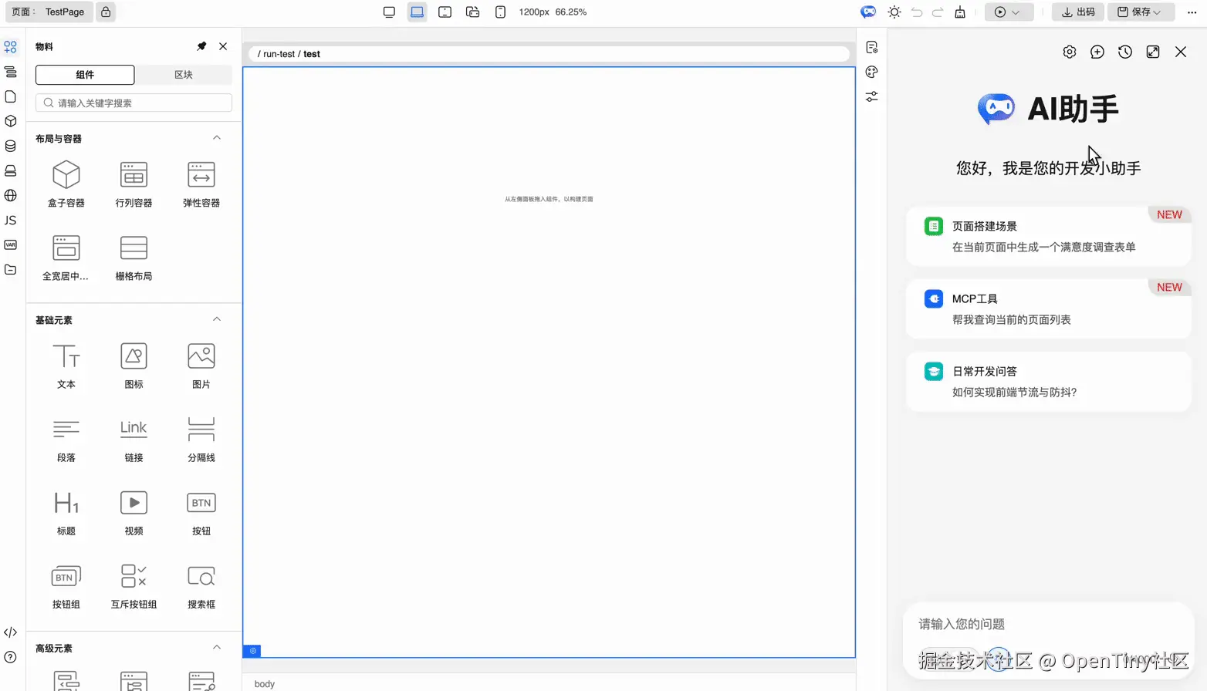Open the VAR state variables icon

coord(10,244)
